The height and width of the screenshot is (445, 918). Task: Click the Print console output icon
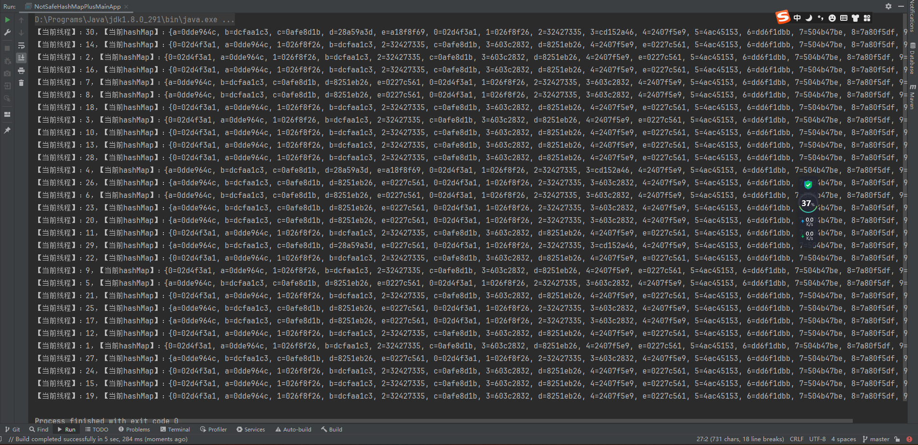point(21,70)
